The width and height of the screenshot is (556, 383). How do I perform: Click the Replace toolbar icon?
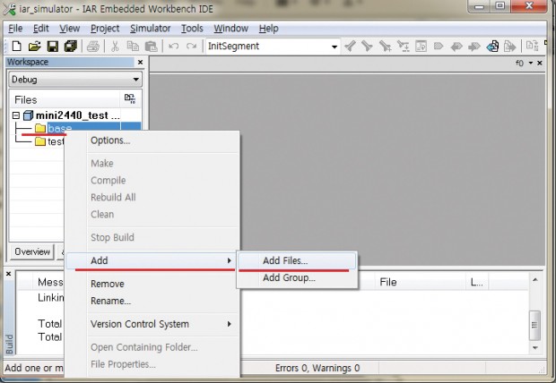pyautogui.click(x=403, y=46)
